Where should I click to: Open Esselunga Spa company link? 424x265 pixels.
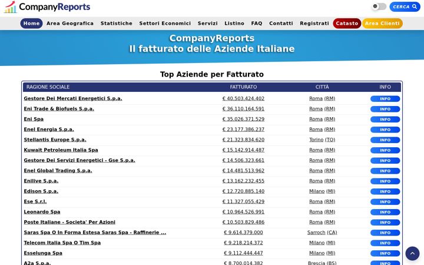tap(43, 253)
